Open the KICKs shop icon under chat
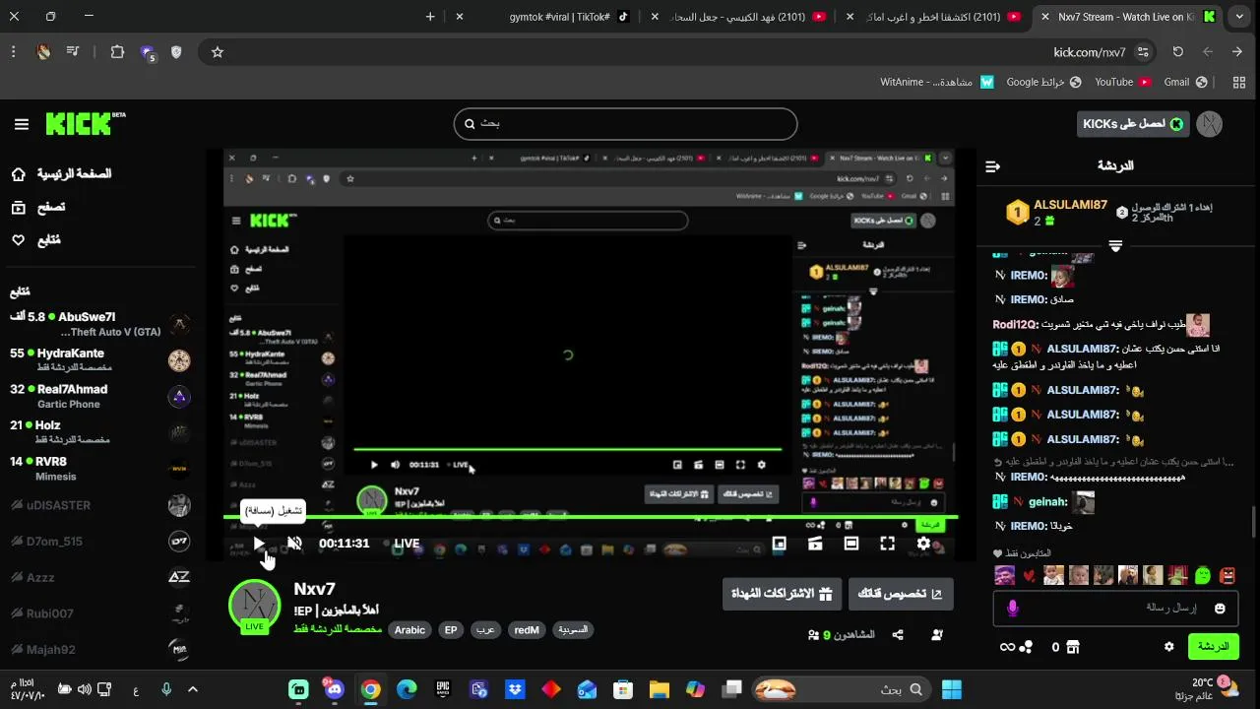The height and width of the screenshot is (709, 1260). pos(1073,647)
